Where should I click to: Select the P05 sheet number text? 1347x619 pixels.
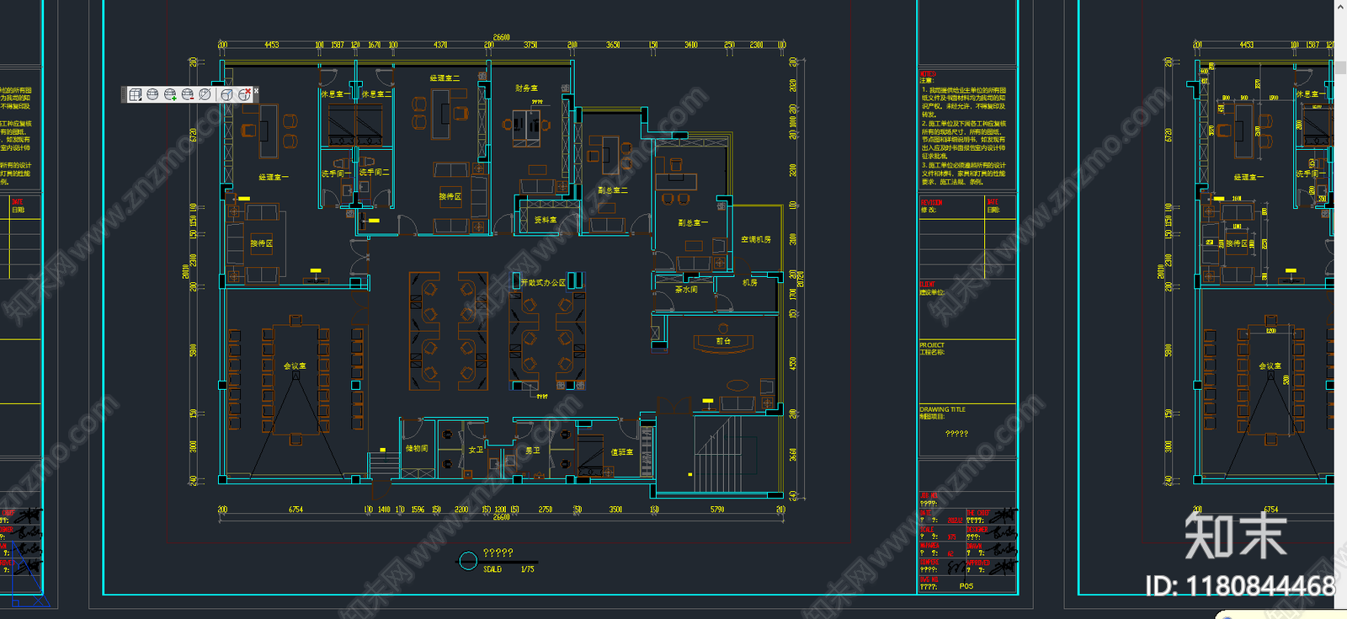pos(966,586)
